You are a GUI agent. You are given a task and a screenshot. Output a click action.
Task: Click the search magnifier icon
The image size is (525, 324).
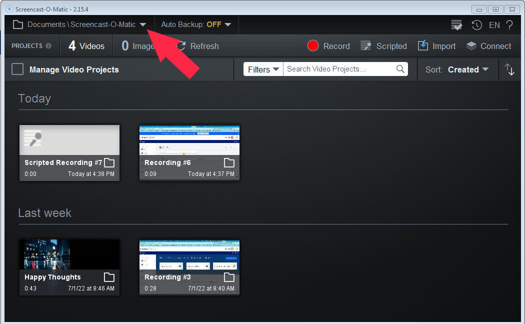[400, 69]
